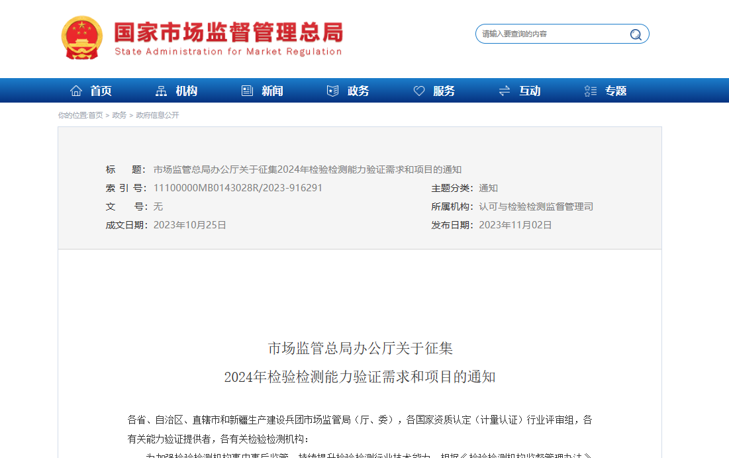Open the 机构 navigation menu item
Screen dimensions: 729x458
(187, 91)
